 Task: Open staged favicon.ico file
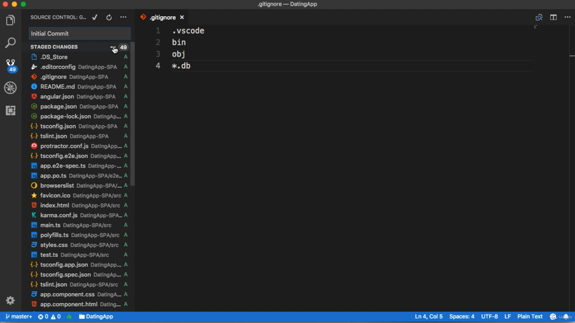click(x=79, y=196)
